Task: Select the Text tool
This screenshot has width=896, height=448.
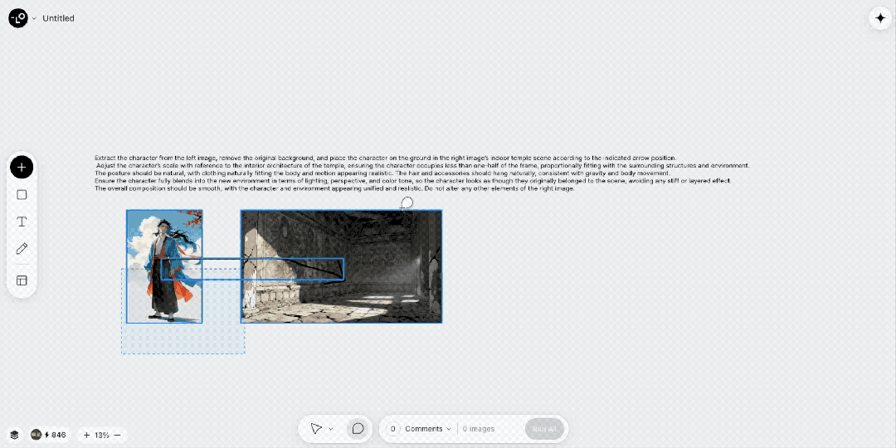Action: (x=22, y=222)
